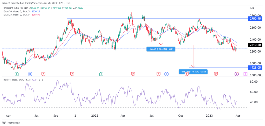Click the INR currency label
Viewport: 265px width, 126px height.
click(x=252, y=8)
